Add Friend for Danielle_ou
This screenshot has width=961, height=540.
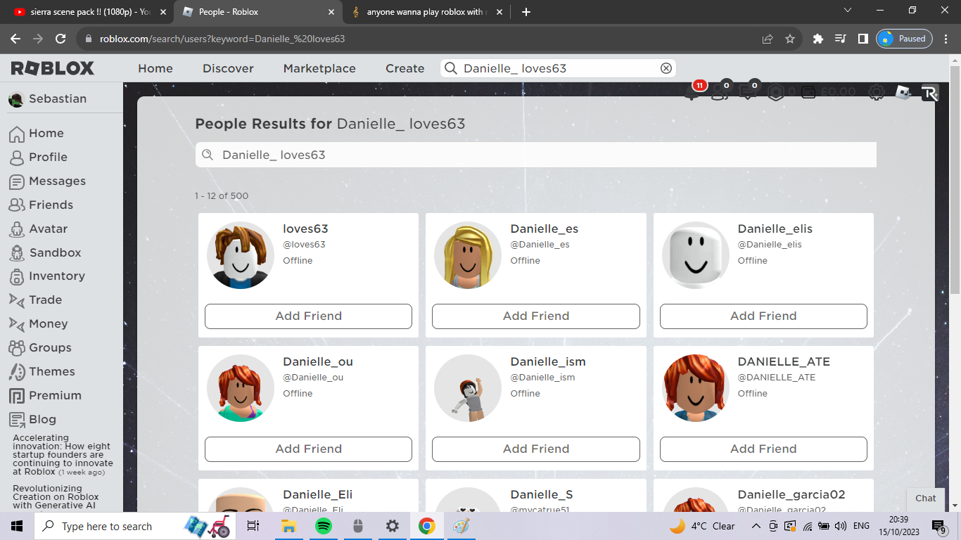[x=308, y=449]
